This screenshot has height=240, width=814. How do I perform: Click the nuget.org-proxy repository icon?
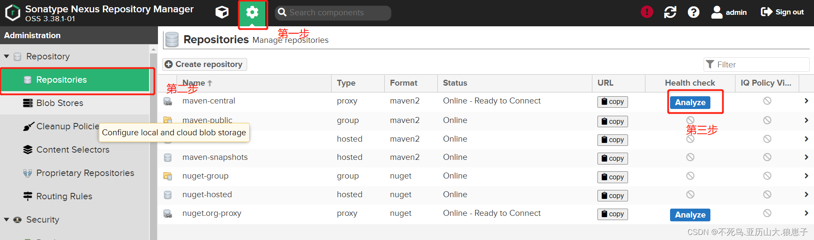[x=168, y=214]
